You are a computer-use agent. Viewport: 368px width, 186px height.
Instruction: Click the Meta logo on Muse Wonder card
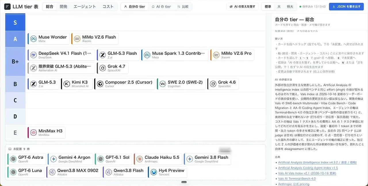[34, 39]
